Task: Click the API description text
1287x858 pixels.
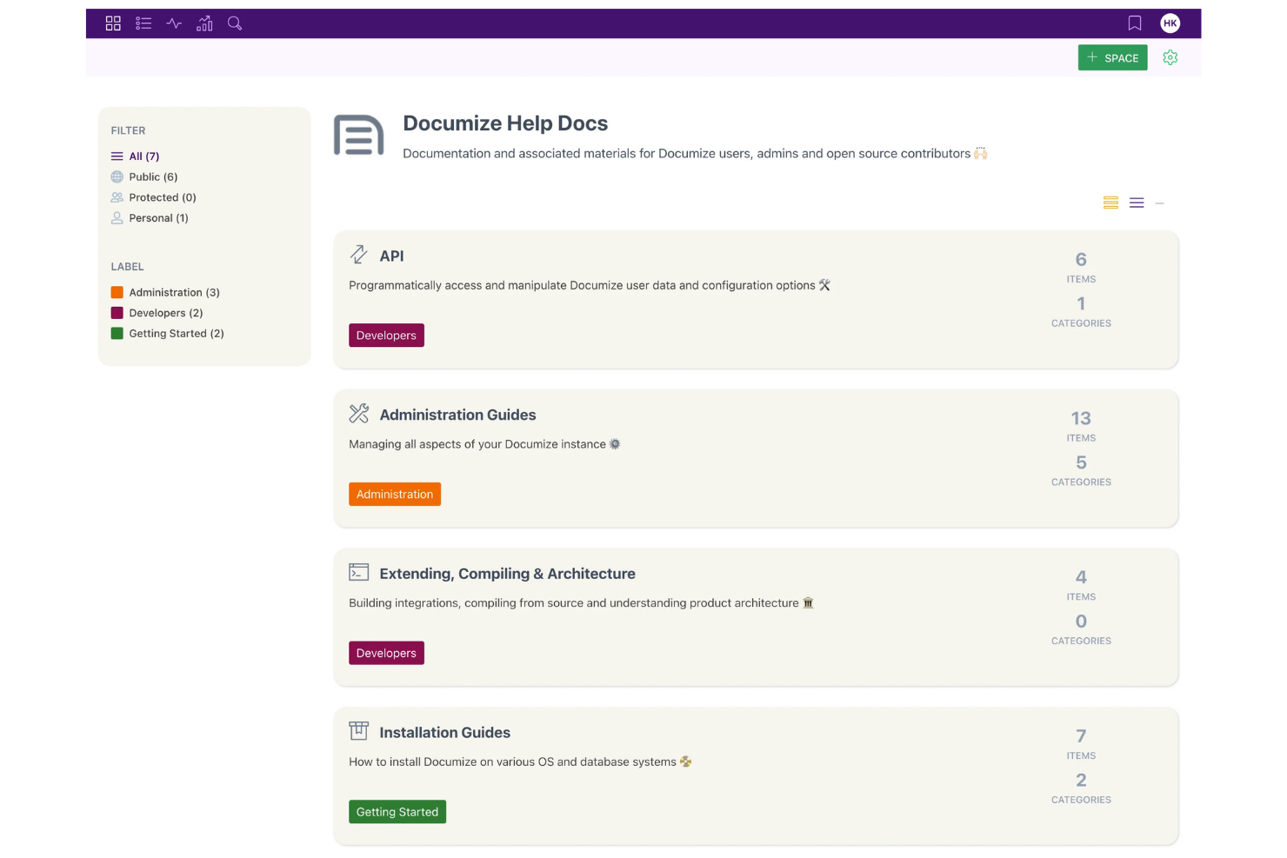Action: pos(590,285)
